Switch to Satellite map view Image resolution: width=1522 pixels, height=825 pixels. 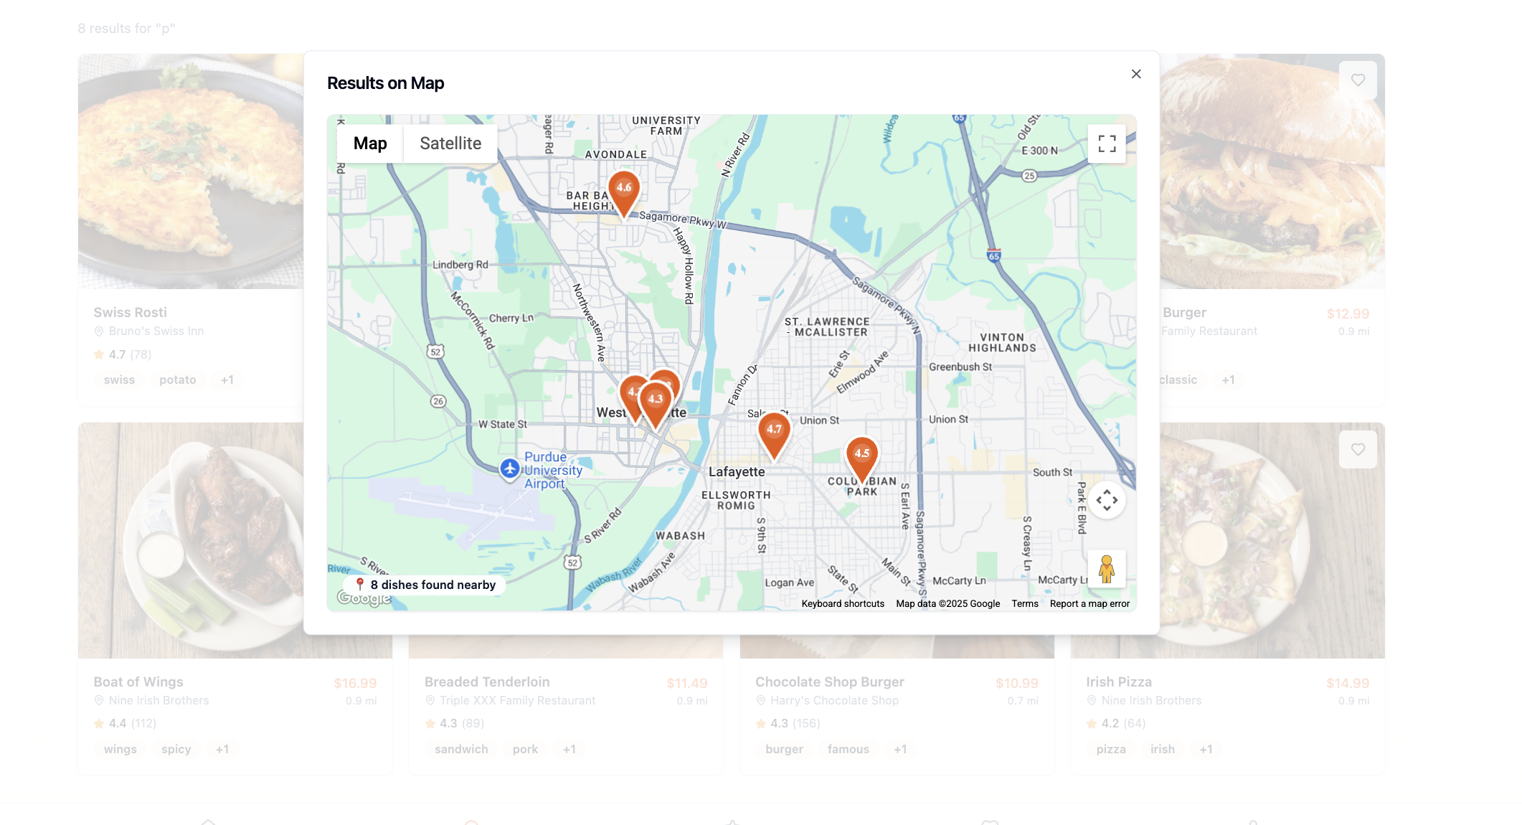click(450, 143)
